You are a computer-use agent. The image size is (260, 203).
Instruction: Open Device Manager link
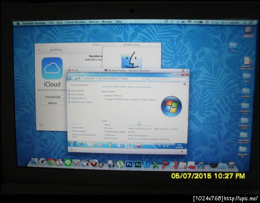[x=78, y=91]
